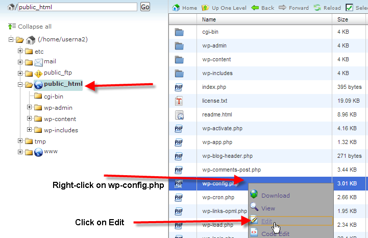
Task: Expand the wp-content tree node
Action: [x=29, y=118]
